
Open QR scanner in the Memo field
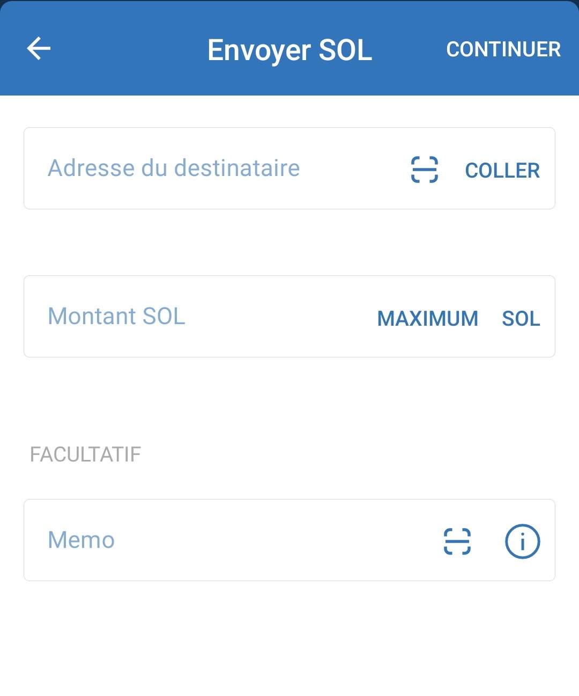[x=457, y=541]
